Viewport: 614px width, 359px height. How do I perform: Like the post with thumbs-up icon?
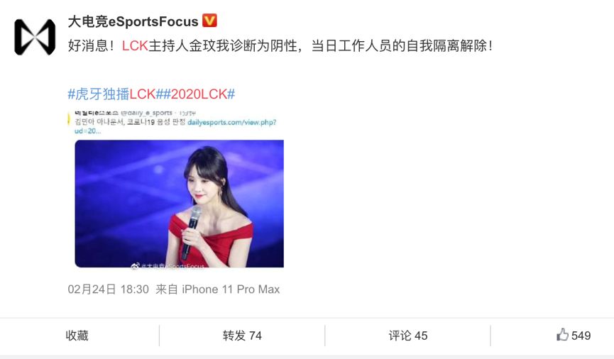(562, 335)
